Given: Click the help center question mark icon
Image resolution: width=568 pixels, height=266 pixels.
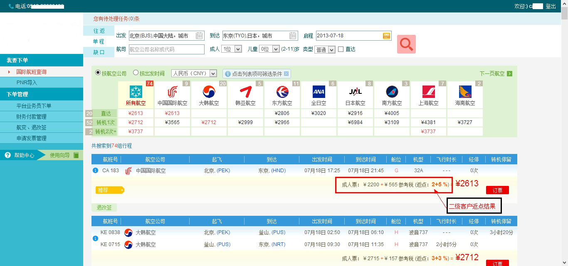Looking at the screenshot, I should (x=7, y=155).
